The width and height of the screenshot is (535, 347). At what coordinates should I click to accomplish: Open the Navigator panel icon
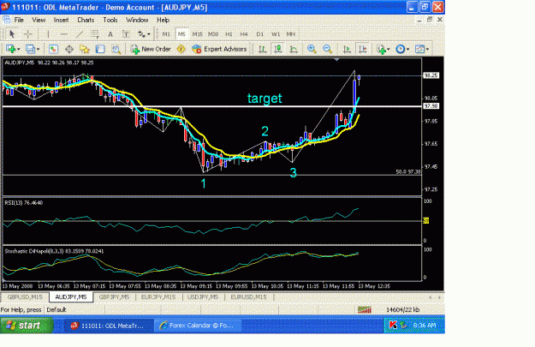[x=84, y=49]
